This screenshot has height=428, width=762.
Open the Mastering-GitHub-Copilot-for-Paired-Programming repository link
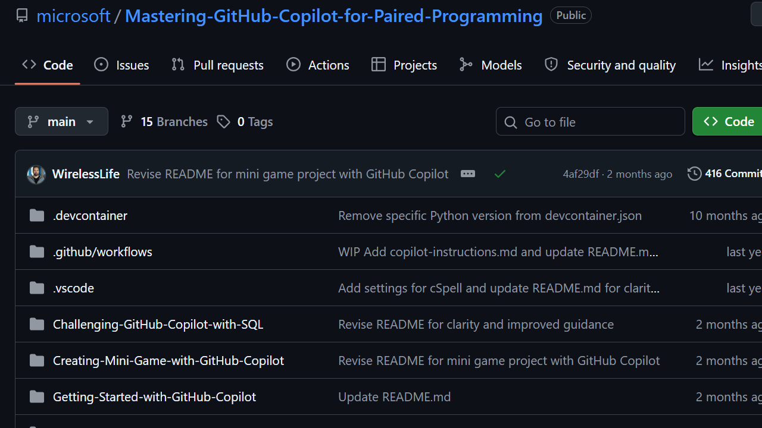tap(333, 15)
